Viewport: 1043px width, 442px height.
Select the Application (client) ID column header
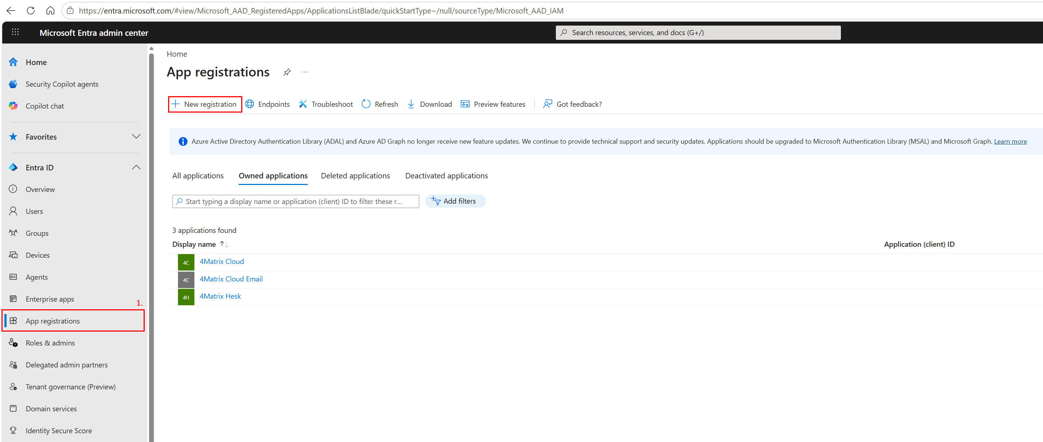(x=919, y=244)
